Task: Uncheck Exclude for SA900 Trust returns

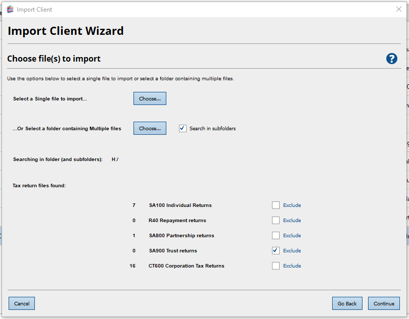Action: tap(276, 250)
